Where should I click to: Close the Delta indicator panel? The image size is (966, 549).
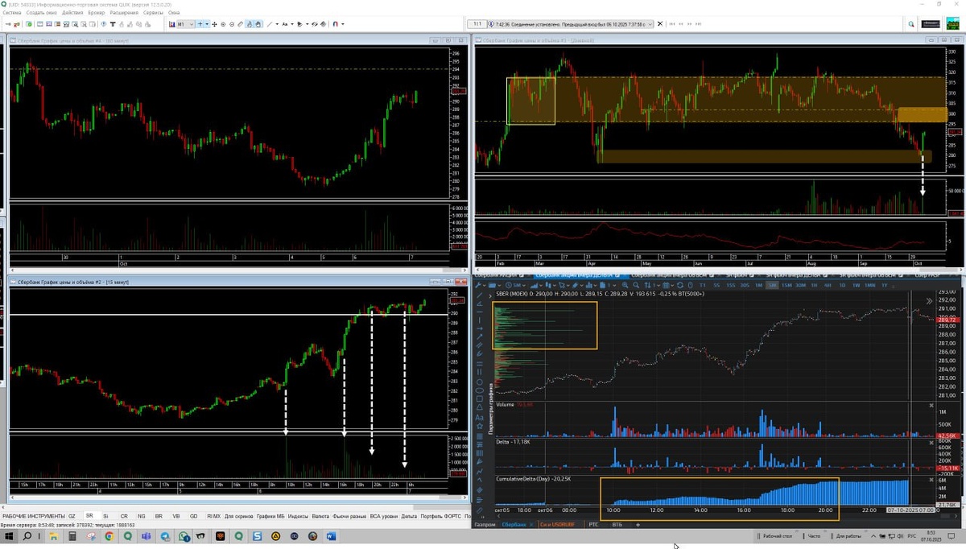coord(931,441)
